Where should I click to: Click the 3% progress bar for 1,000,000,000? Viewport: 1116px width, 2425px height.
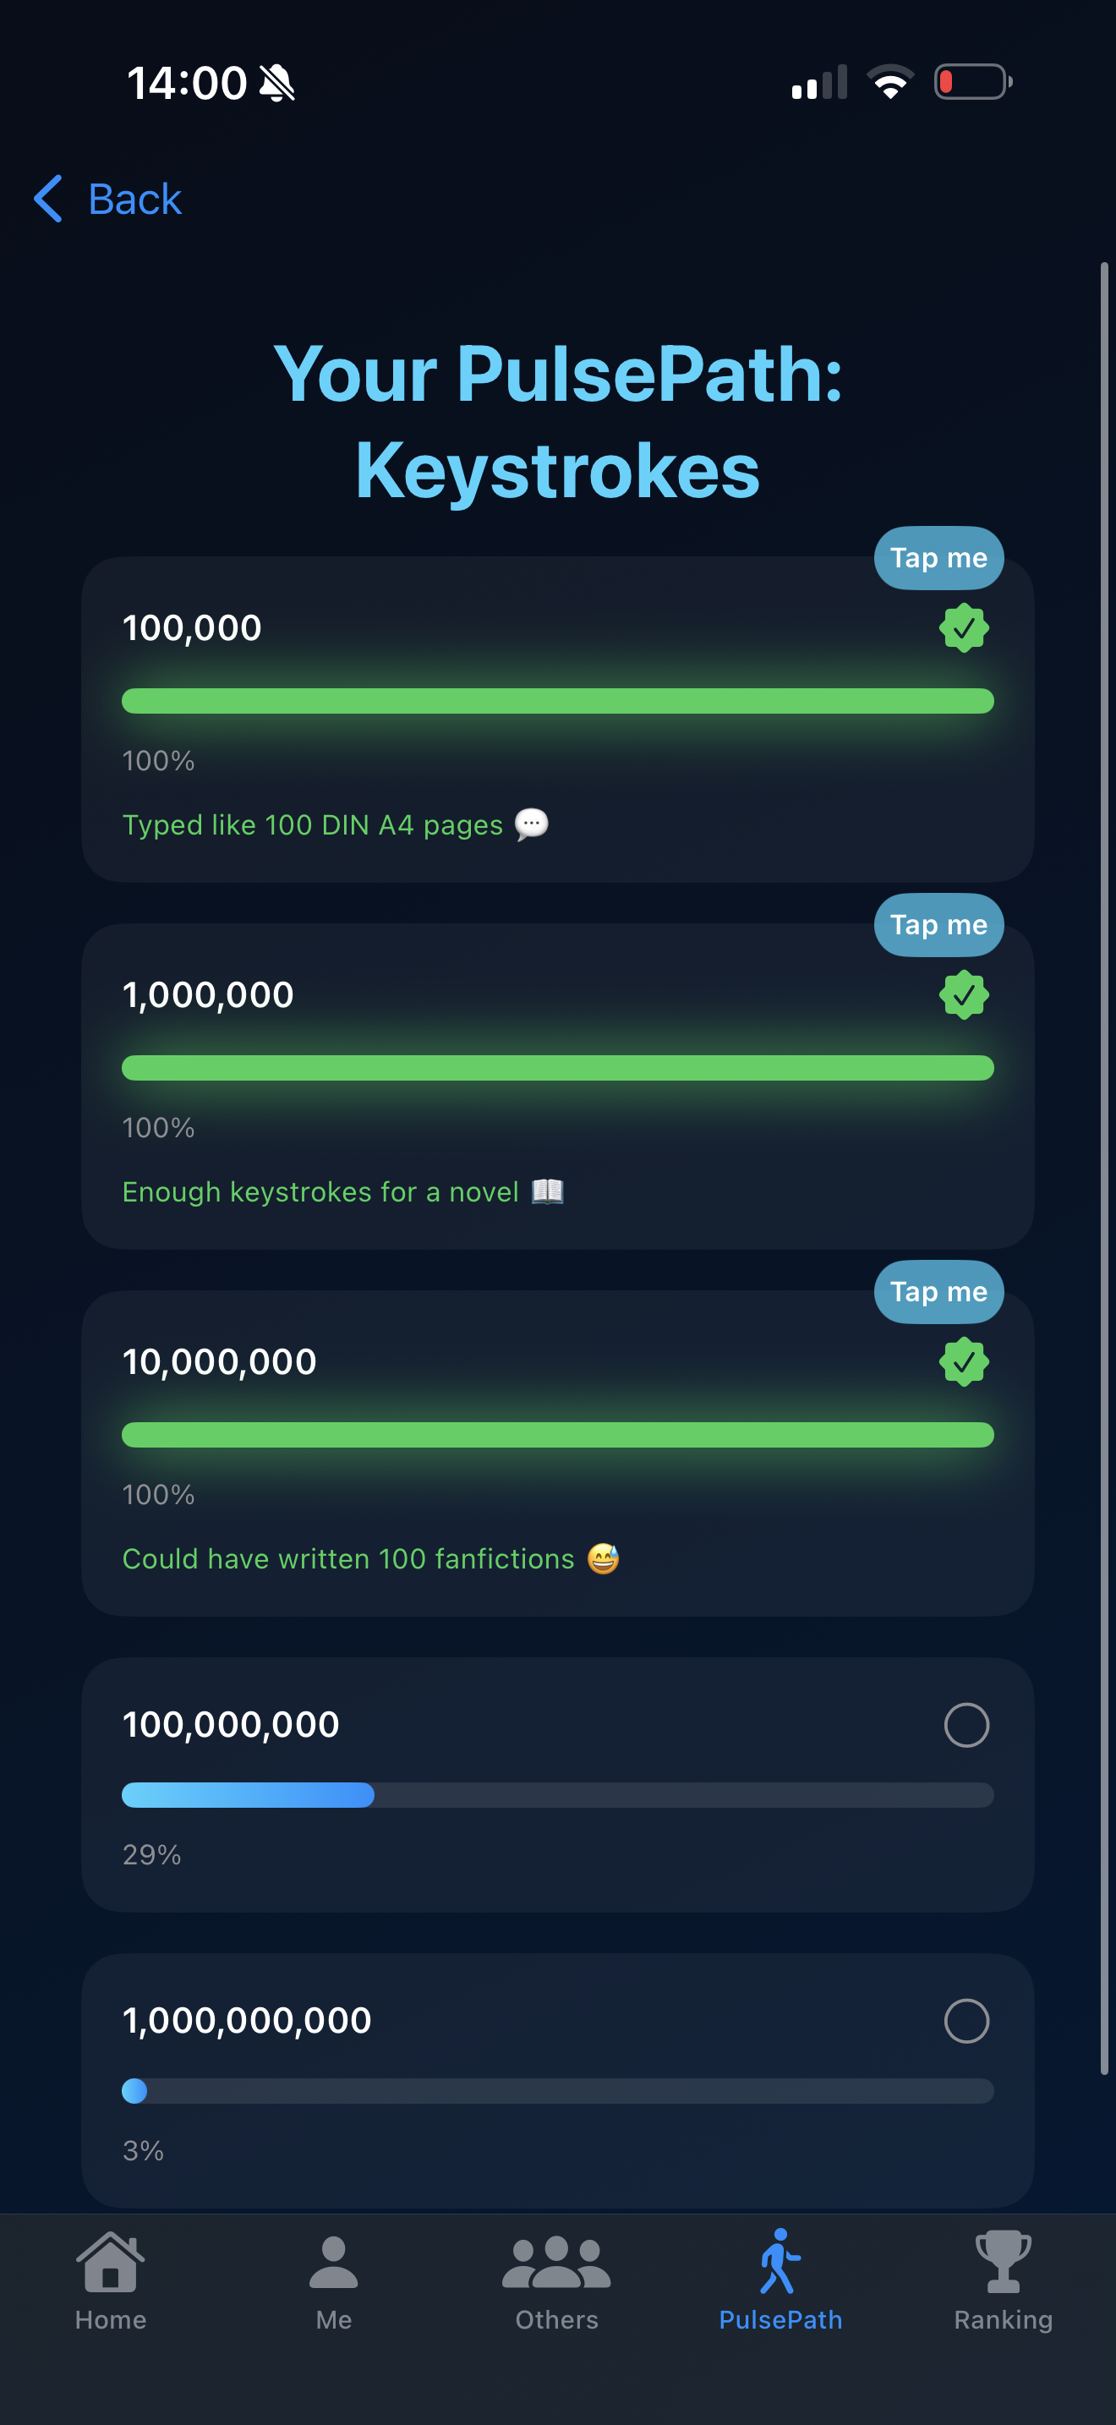coord(558,2091)
